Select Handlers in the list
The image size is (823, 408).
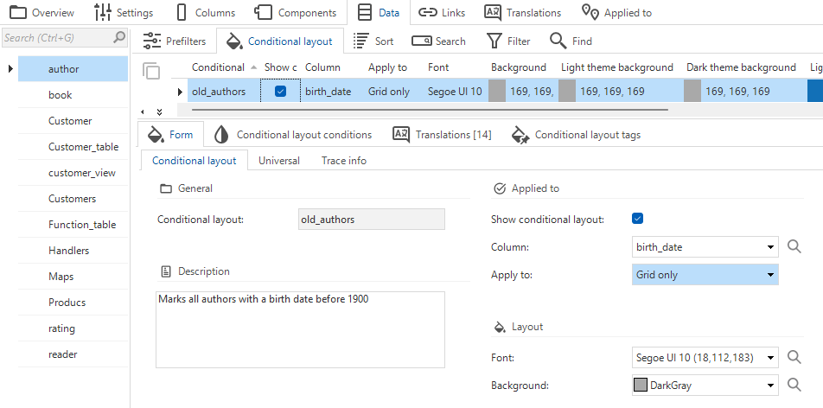coord(73,251)
